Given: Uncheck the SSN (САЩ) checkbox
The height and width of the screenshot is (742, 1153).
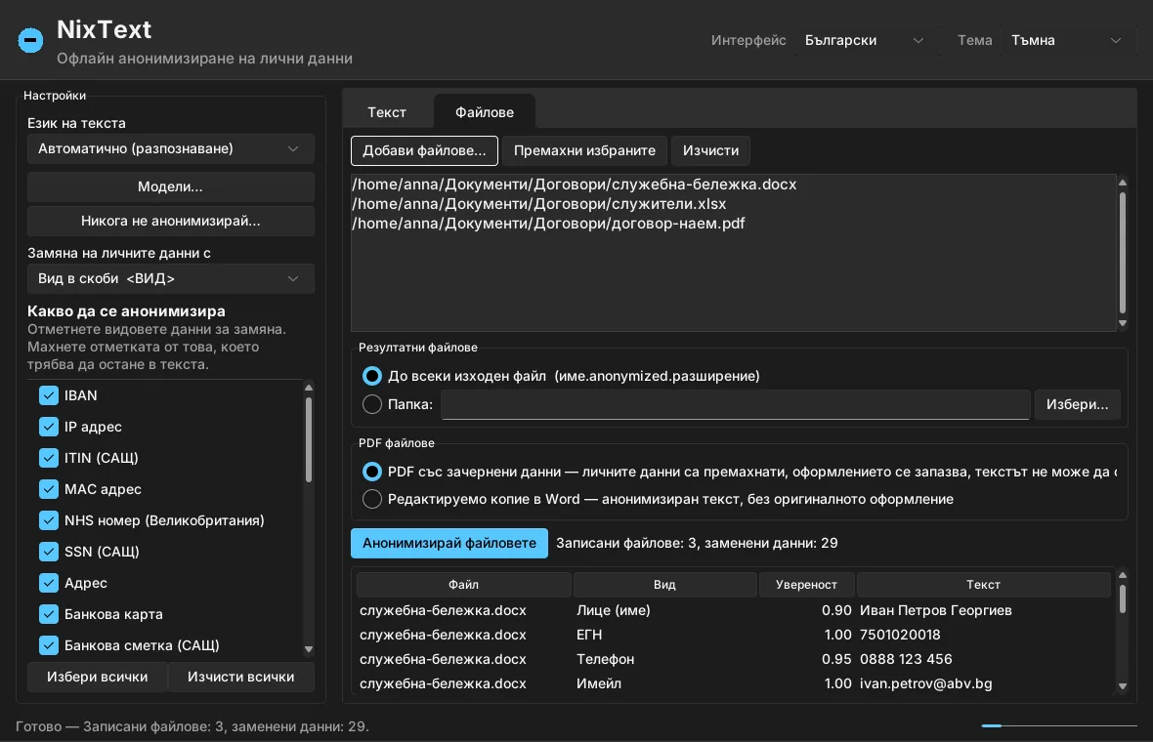Looking at the screenshot, I should [x=49, y=552].
